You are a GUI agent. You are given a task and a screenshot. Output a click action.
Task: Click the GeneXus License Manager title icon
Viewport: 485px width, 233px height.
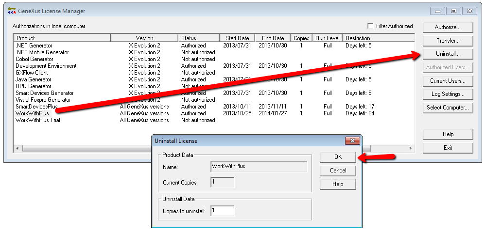[12, 11]
